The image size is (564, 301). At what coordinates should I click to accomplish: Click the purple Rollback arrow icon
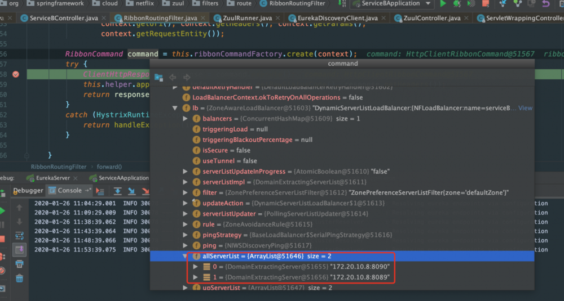click(545, 3)
